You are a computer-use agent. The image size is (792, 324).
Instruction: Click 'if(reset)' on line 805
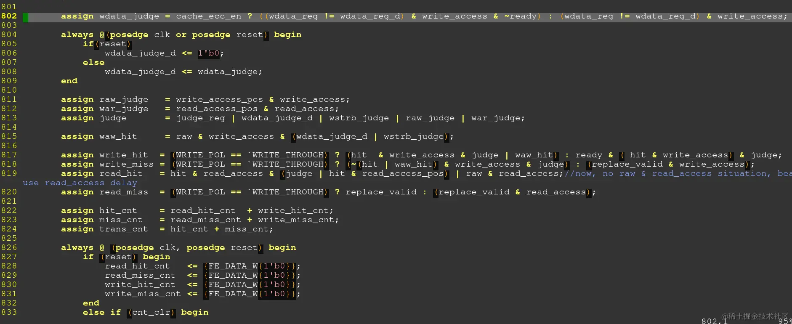pyautogui.click(x=107, y=44)
